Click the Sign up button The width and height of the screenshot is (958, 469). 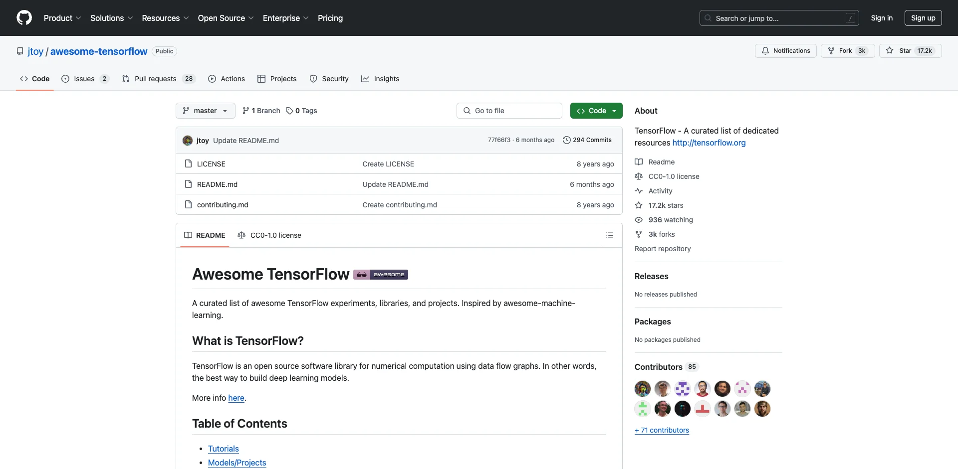(923, 18)
